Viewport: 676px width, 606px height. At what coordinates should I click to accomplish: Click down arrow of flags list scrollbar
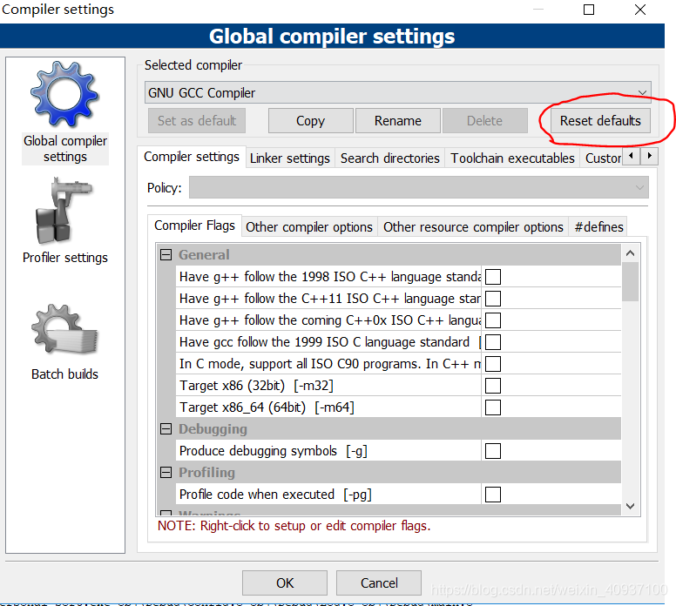click(631, 506)
